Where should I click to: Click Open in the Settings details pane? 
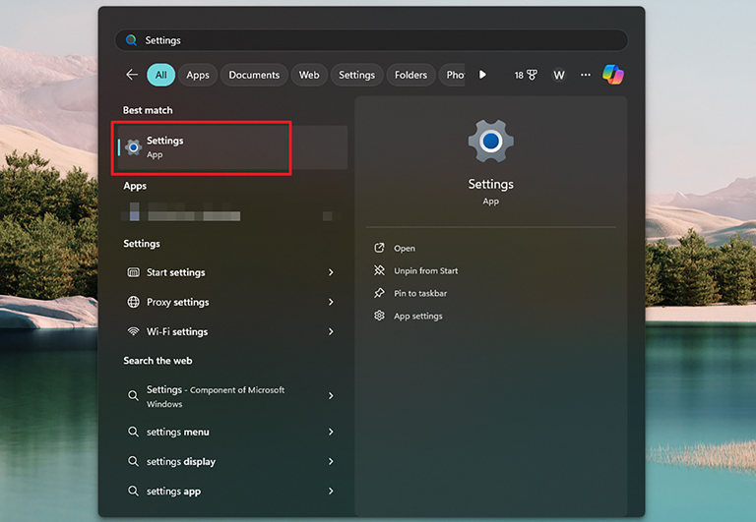click(x=404, y=249)
